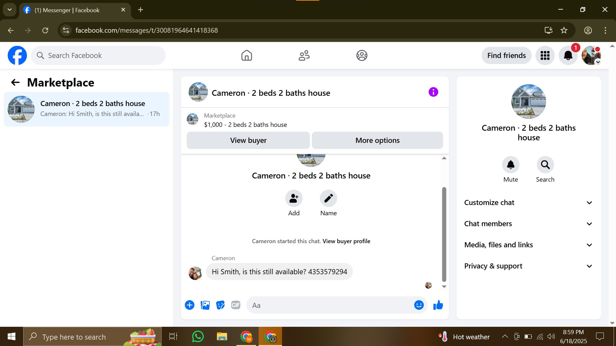Go to Facebook Home icon
This screenshot has width=616, height=346.
(246, 55)
